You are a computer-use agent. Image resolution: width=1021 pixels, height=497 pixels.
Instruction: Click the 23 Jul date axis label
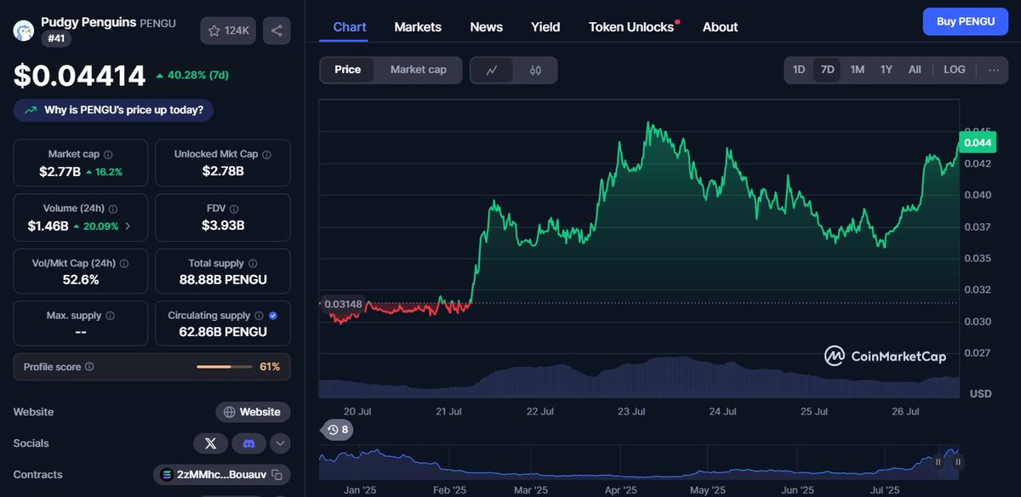point(630,411)
